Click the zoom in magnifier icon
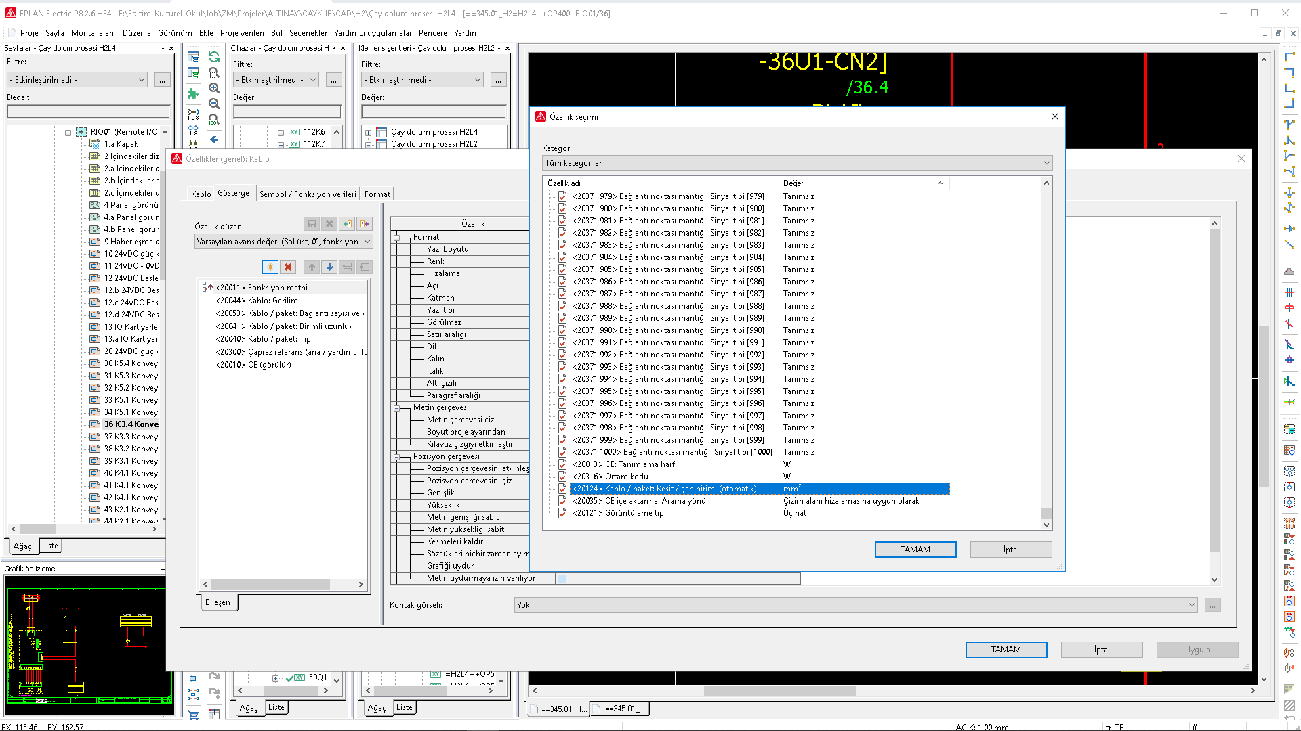 (214, 89)
